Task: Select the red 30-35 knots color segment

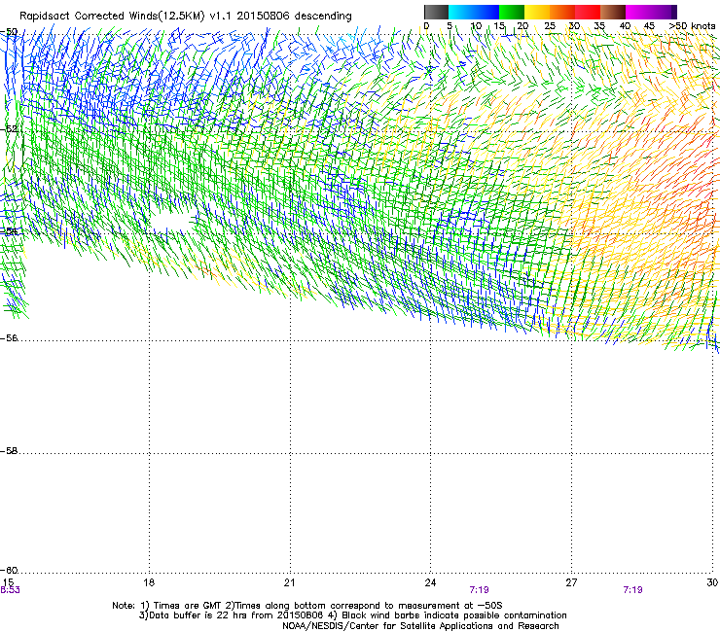Action: pyautogui.click(x=588, y=12)
